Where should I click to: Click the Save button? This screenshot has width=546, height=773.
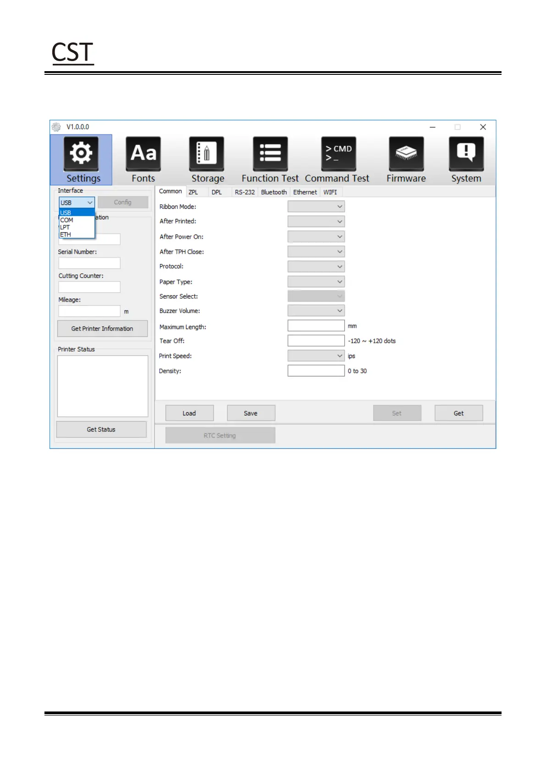251,413
